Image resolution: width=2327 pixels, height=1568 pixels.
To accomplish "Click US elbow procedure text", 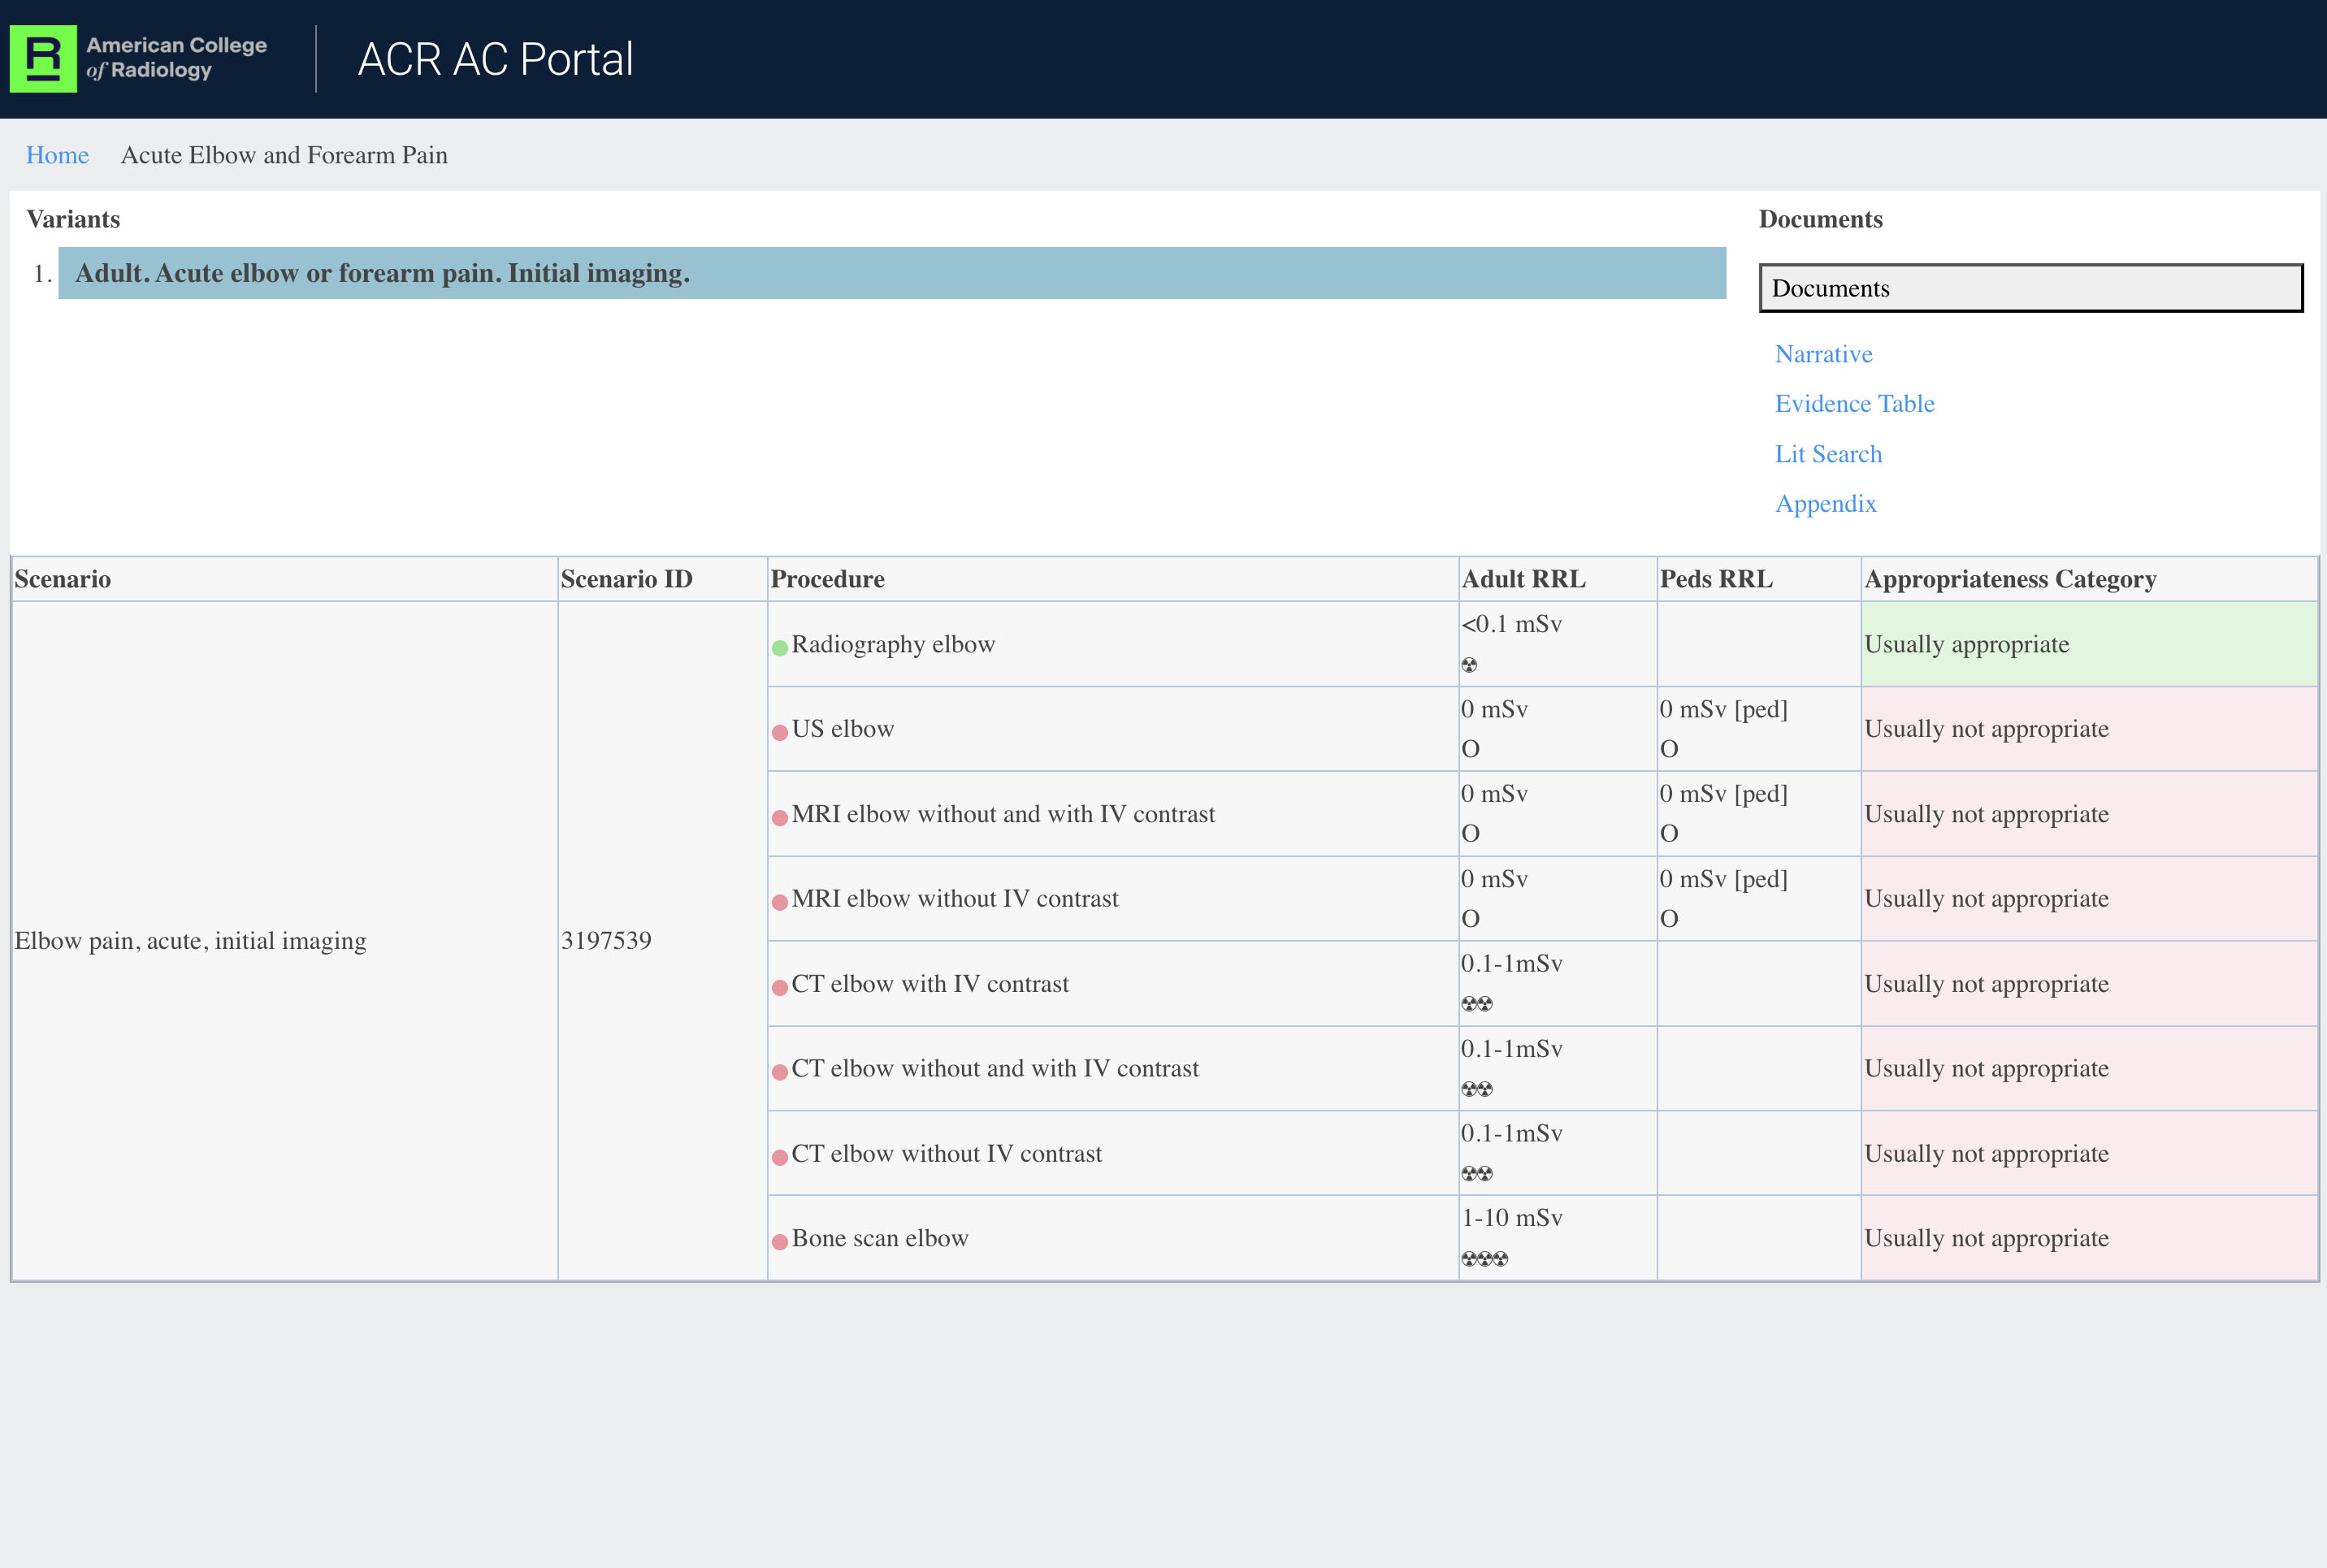I will pyautogui.click(x=842, y=729).
